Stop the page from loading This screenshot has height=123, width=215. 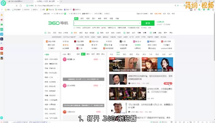point(17,6)
